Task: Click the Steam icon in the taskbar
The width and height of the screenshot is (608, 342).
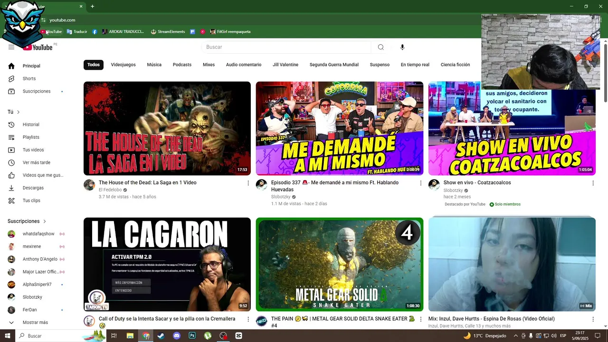Action: (x=161, y=336)
